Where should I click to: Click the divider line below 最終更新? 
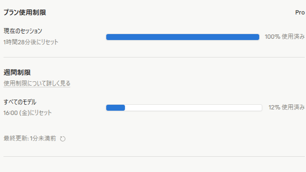pos(153,156)
